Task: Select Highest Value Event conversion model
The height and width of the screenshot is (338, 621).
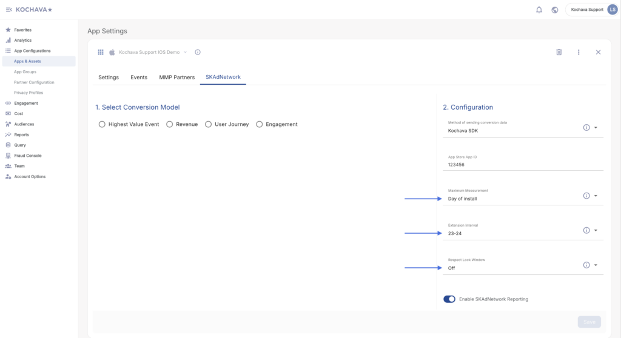Action: tap(102, 124)
